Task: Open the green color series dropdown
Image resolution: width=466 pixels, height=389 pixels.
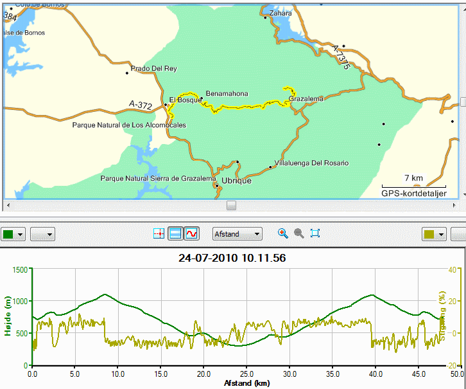Action: (20, 235)
